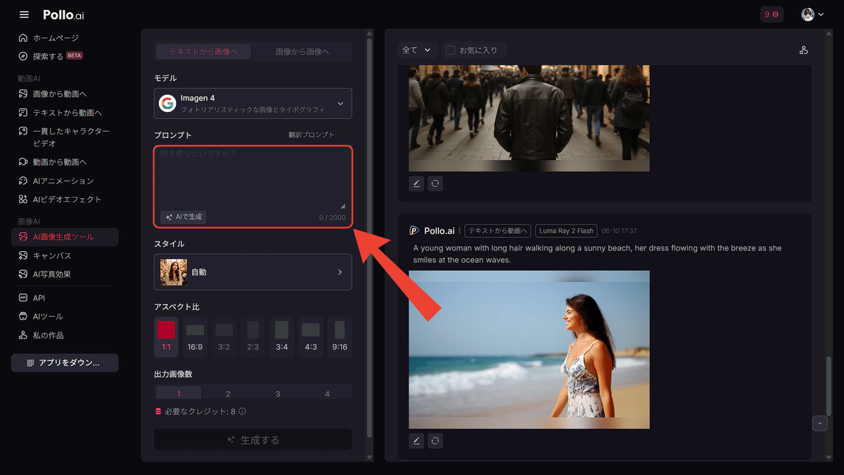Switch to the テキストから画像へ tab
The image size is (844, 475).
(203, 51)
